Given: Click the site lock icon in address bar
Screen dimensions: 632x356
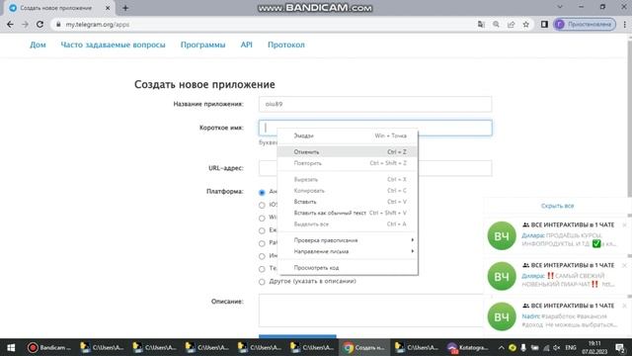Looking at the screenshot, I should (x=58, y=24).
